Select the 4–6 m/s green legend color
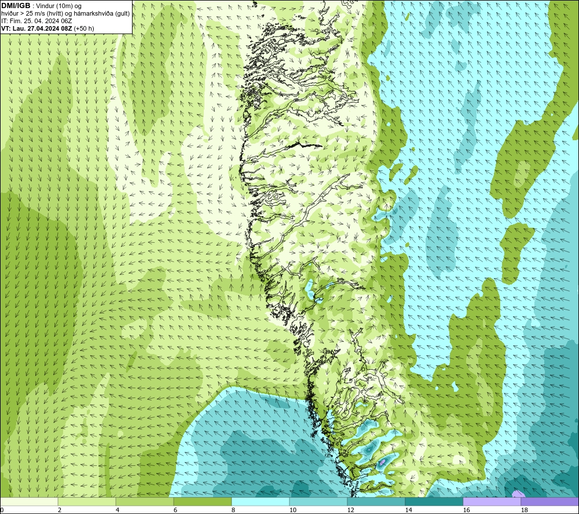Viewport: 579px width, 514px height. tap(145, 502)
